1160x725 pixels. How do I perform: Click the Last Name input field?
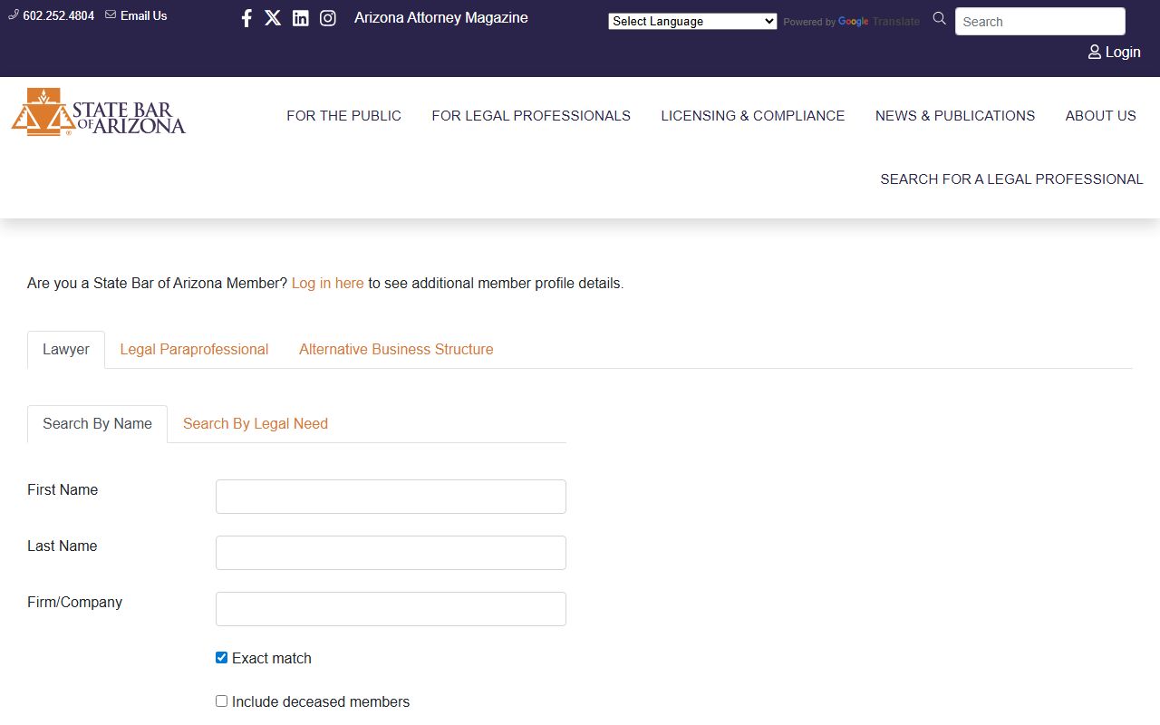pyautogui.click(x=391, y=553)
